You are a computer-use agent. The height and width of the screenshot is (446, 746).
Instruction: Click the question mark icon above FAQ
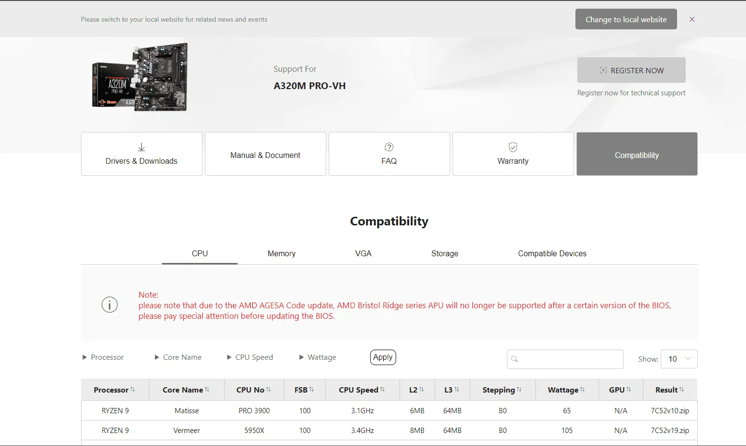click(389, 147)
